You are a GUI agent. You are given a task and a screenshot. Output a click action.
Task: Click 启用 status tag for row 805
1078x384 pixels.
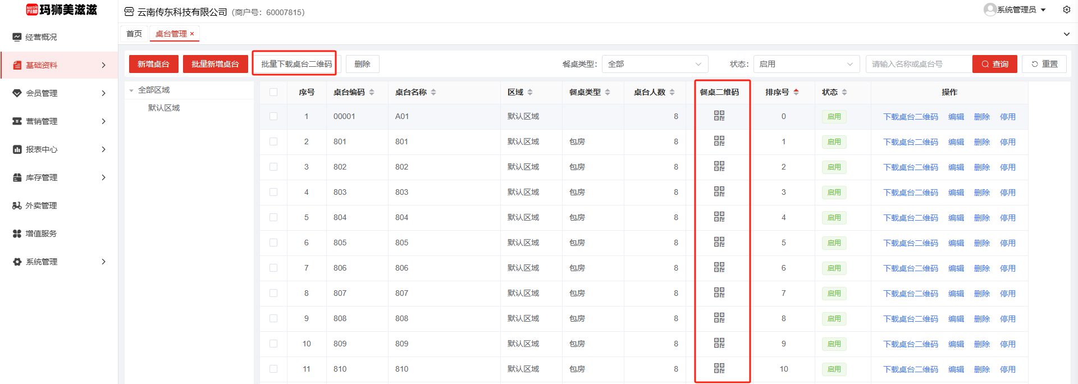[x=834, y=243]
